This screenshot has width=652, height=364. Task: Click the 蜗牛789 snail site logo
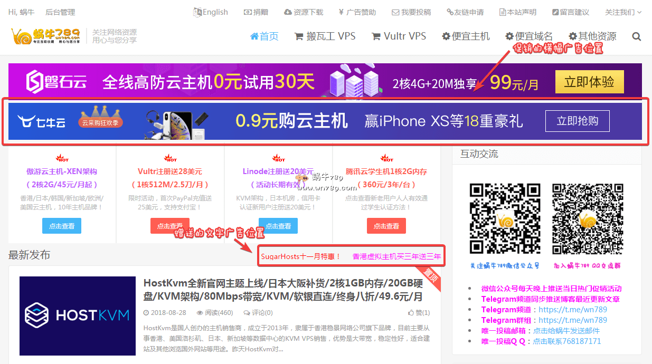[x=46, y=36]
